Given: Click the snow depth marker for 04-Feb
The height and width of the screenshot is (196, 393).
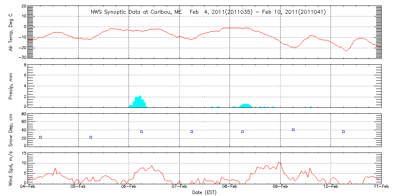Looking at the screenshot, I should click(x=40, y=137).
